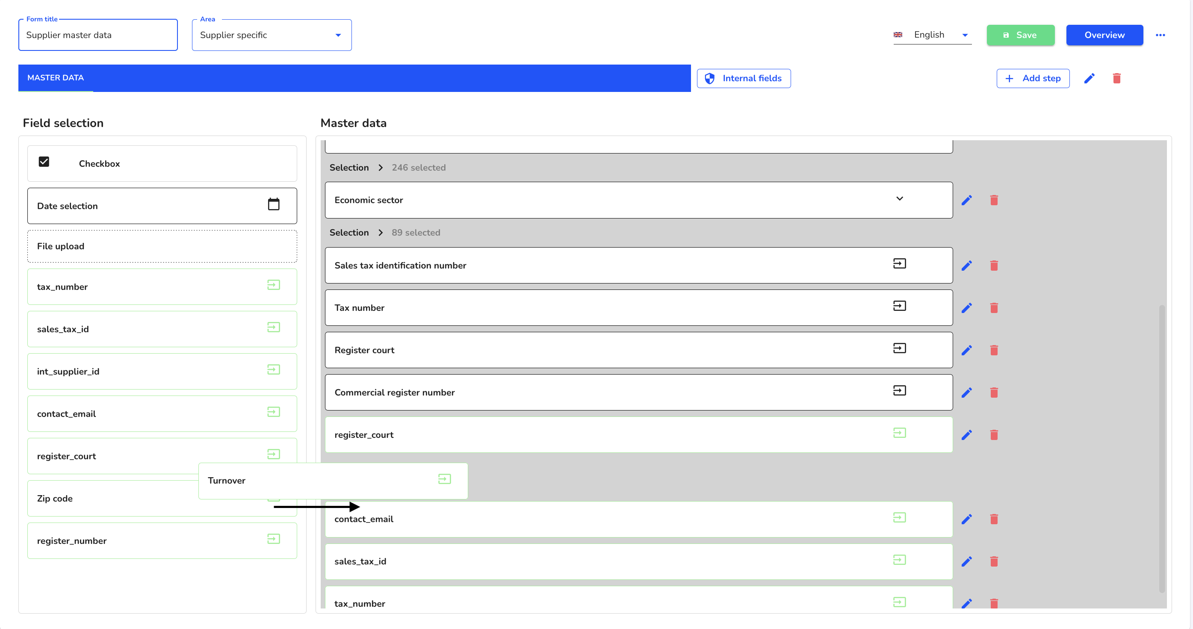Click the Form title input field
The width and height of the screenshot is (1193, 629).
pyautogui.click(x=98, y=35)
